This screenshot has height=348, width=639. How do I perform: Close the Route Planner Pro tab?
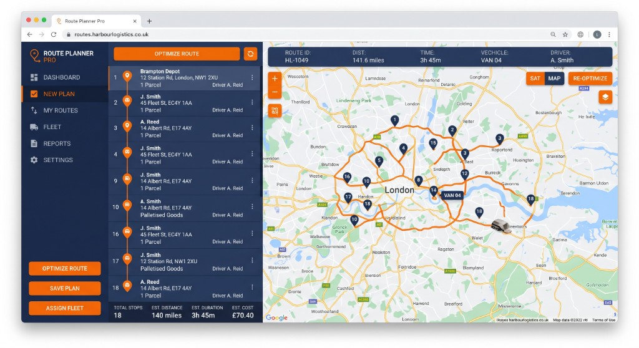tap(135, 21)
